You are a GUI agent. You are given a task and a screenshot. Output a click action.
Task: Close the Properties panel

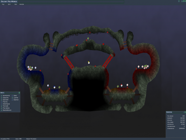tap(185, 112)
